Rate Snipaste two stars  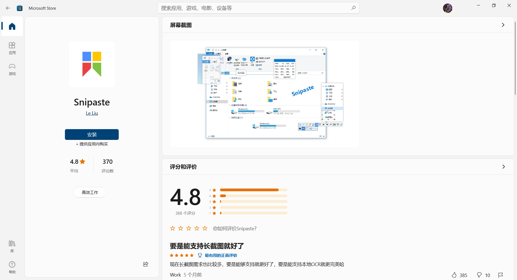tap(181, 228)
